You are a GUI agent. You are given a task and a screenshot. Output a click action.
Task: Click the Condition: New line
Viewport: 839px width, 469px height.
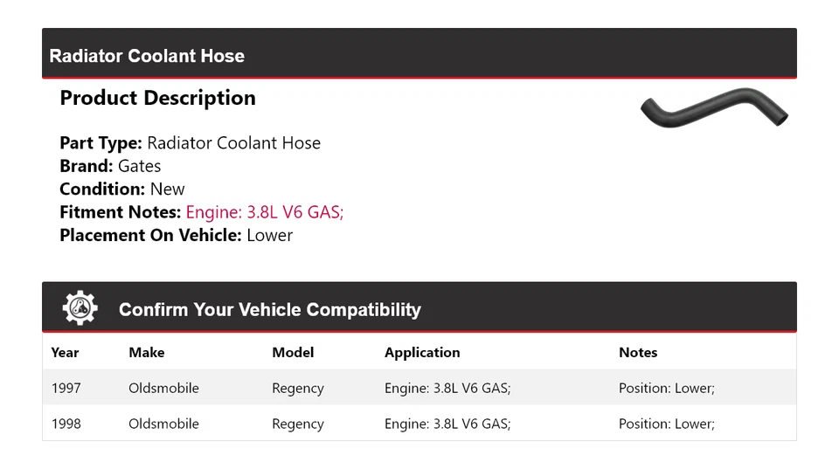tap(122, 190)
